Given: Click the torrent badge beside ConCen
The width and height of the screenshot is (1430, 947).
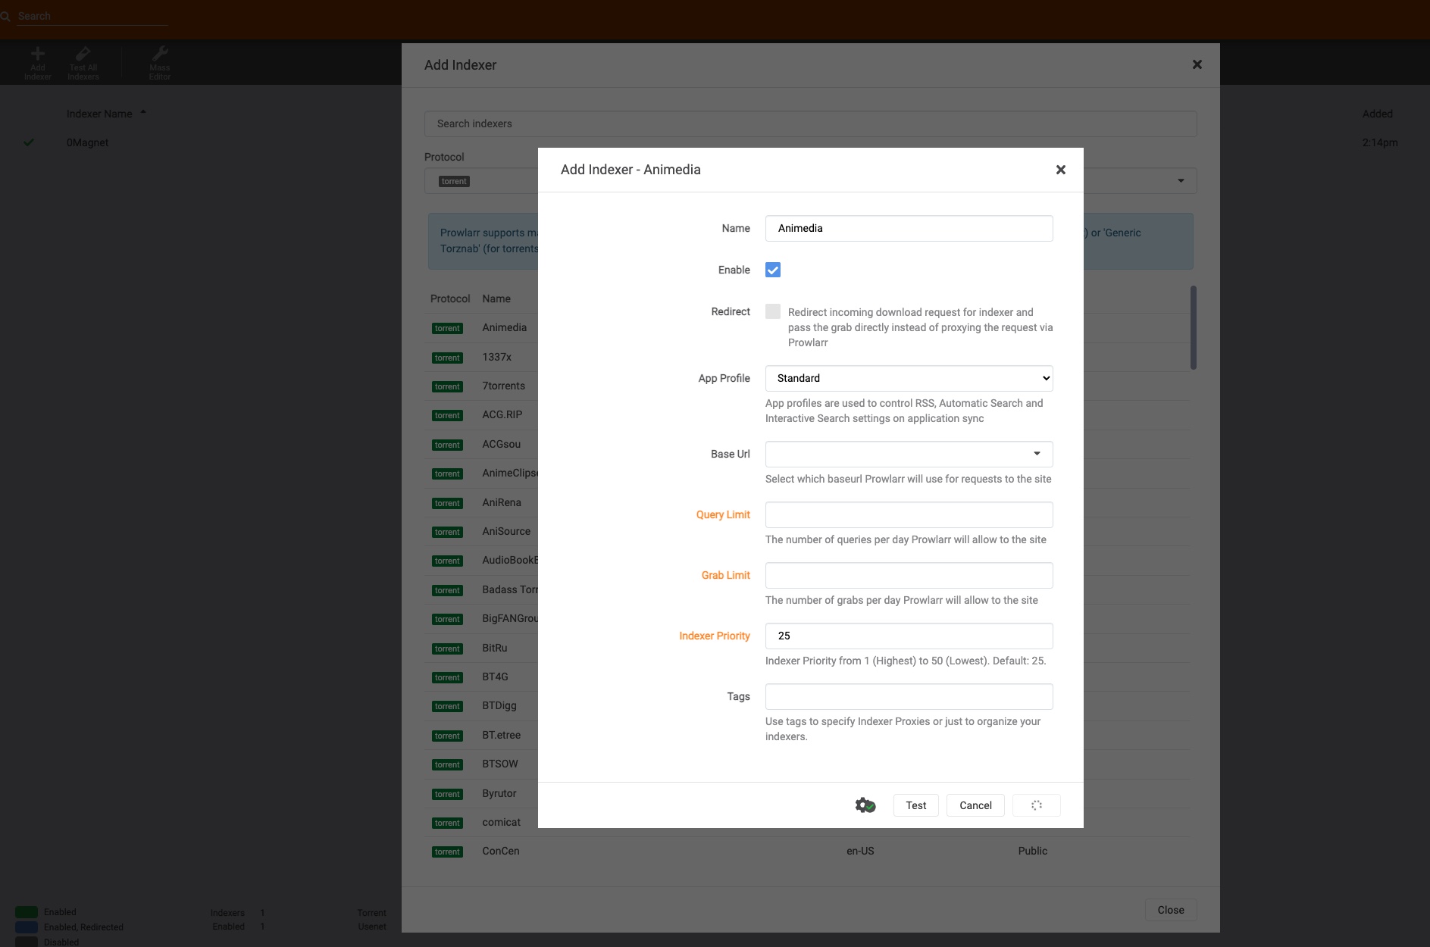Looking at the screenshot, I should (x=447, y=852).
